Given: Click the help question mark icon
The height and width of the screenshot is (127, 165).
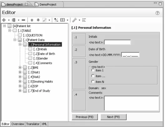Looking at the screenshot, I should (x=158, y=13).
